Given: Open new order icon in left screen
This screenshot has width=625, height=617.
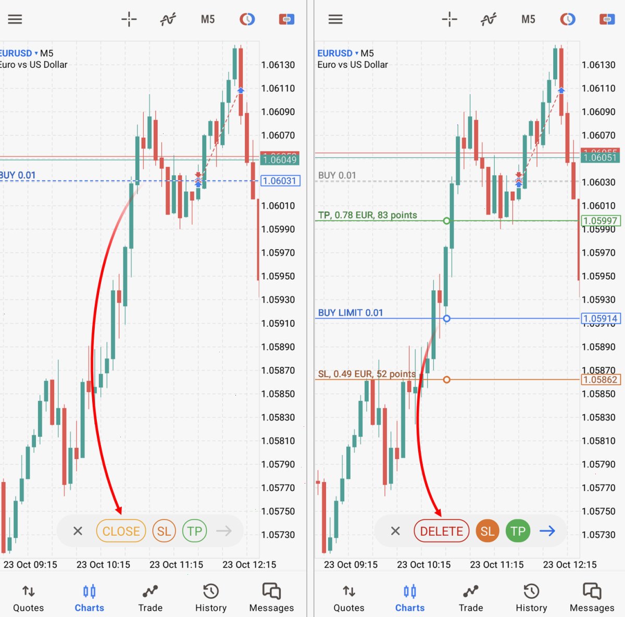Looking at the screenshot, I should click(286, 19).
